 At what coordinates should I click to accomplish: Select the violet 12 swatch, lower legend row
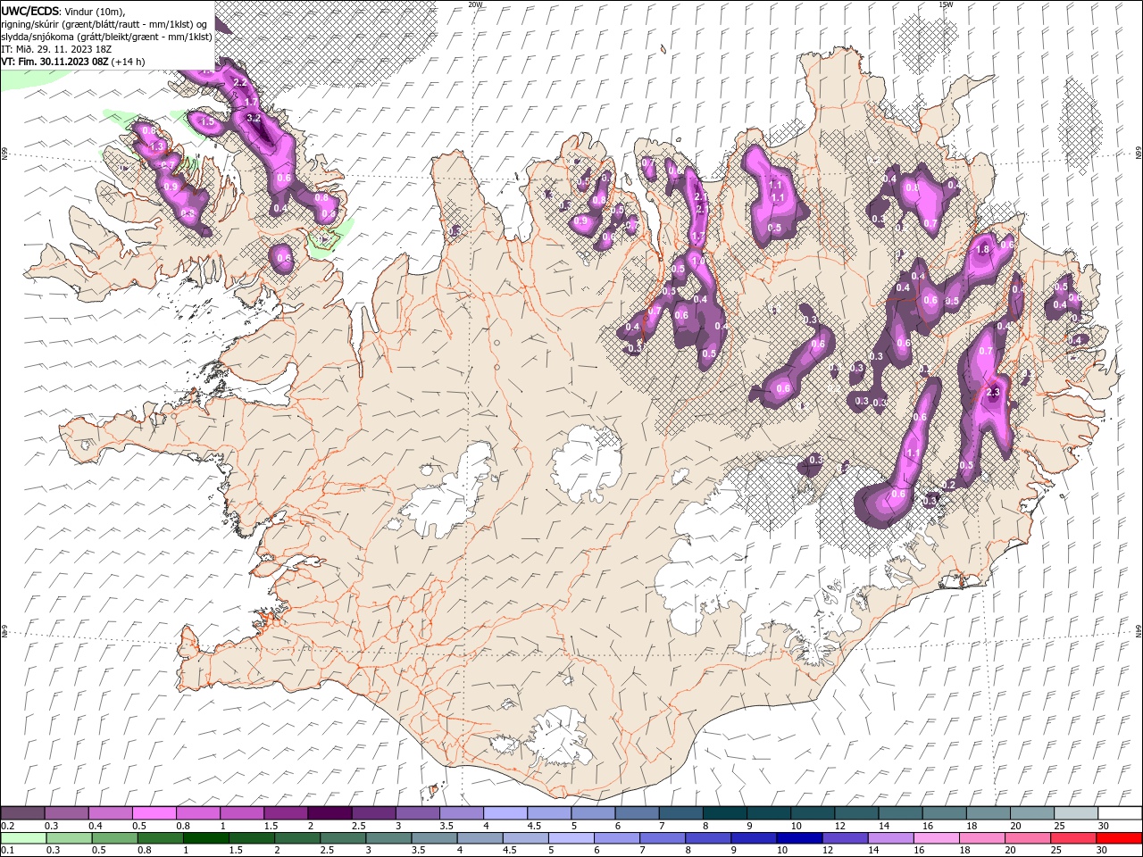[845, 838]
